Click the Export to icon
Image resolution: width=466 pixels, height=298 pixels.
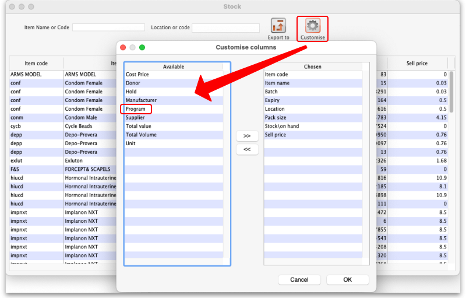(x=278, y=26)
